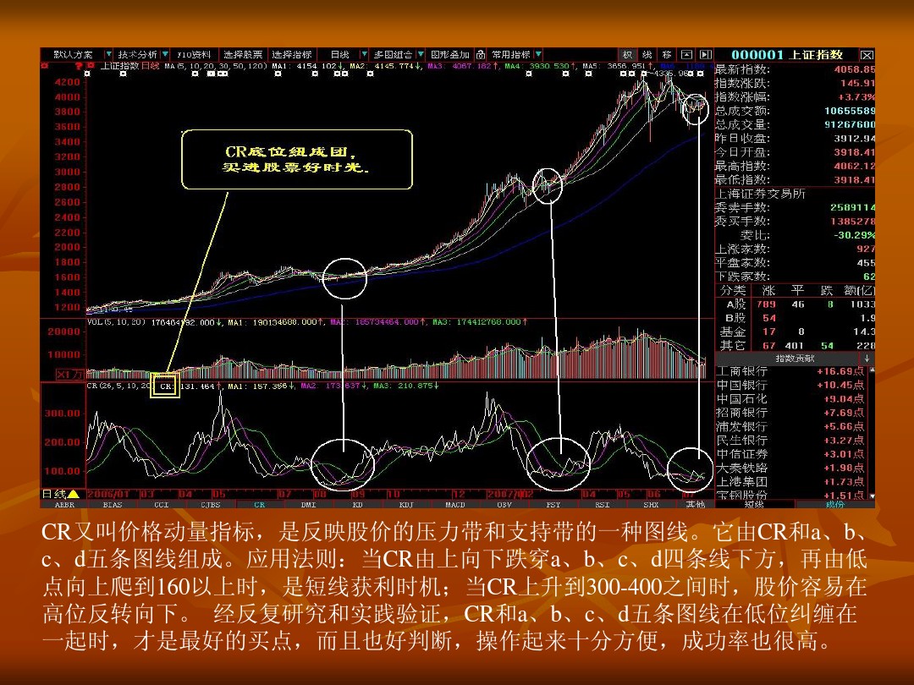Click the 上海证券交易所 label
The width and height of the screenshot is (914, 685).
point(761,194)
